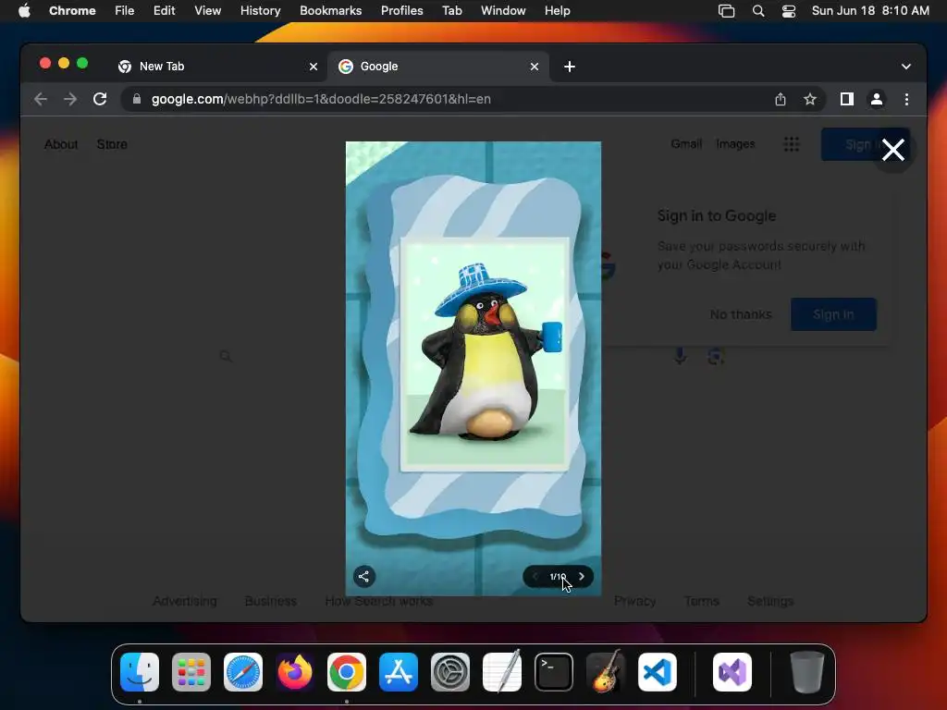Open Terminal from the Dock
The height and width of the screenshot is (710, 947).
(x=554, y=672)
